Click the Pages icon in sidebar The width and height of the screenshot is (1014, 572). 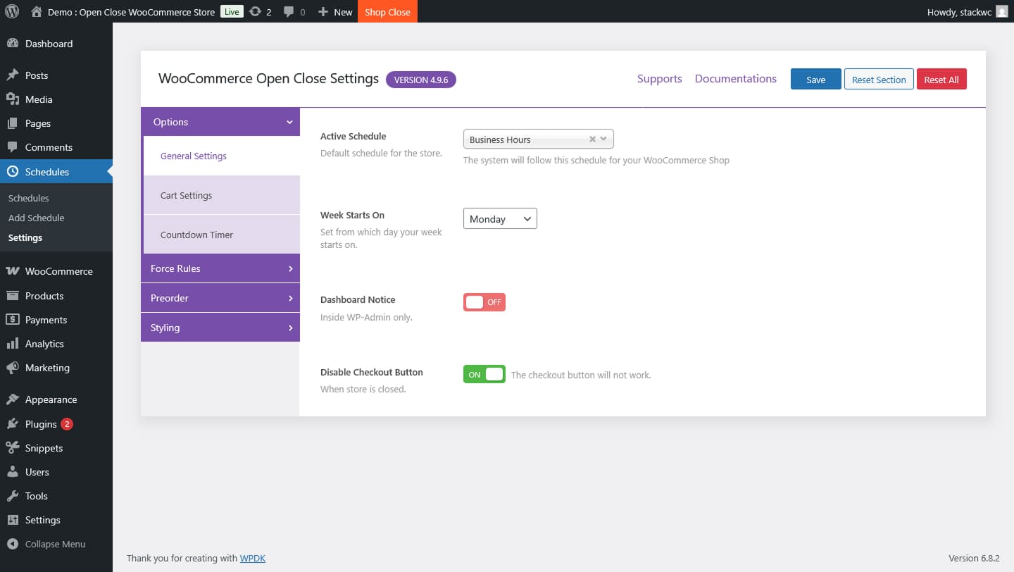point(12,123)
